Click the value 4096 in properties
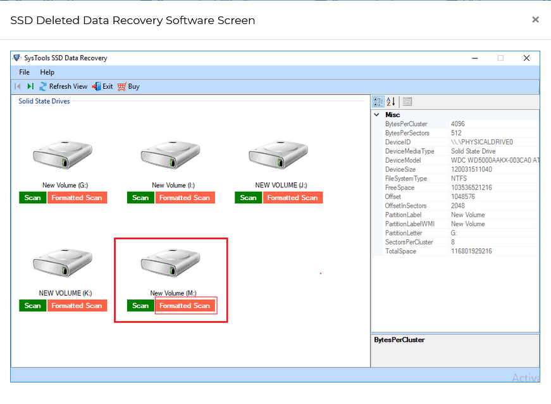This screenshot has width=551, height=404. [458, 123]
